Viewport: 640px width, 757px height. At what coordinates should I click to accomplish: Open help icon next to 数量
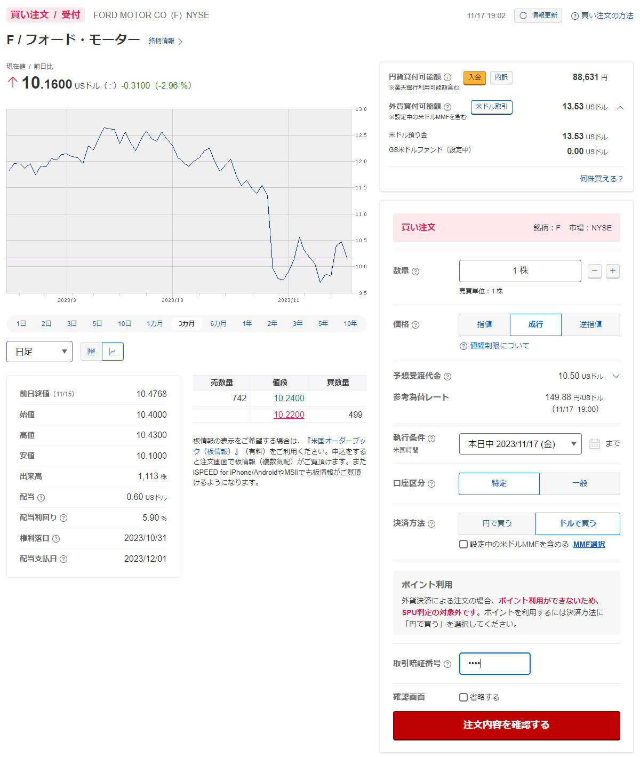point(415,272)
